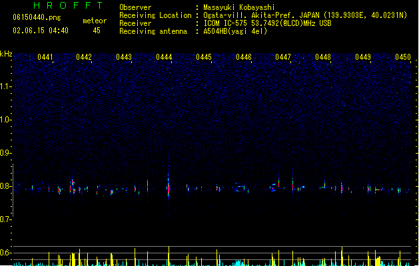Click the Receiving antenna label
The height and width of the screenshot is (266, 419).
(x=153, y=31)
